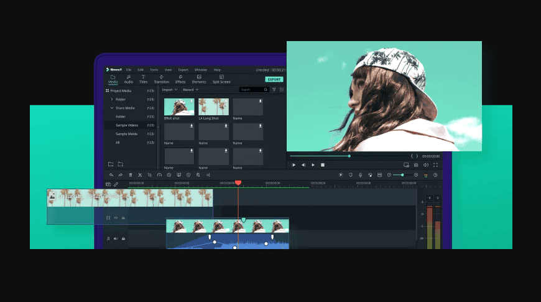Select the LA Long Shot thumbnail
541x302 pixels.
coord(213,106)
